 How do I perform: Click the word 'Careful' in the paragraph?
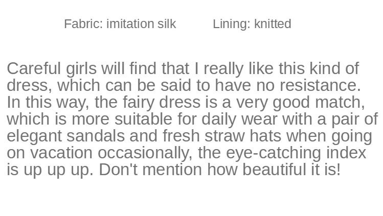(34, 68)
